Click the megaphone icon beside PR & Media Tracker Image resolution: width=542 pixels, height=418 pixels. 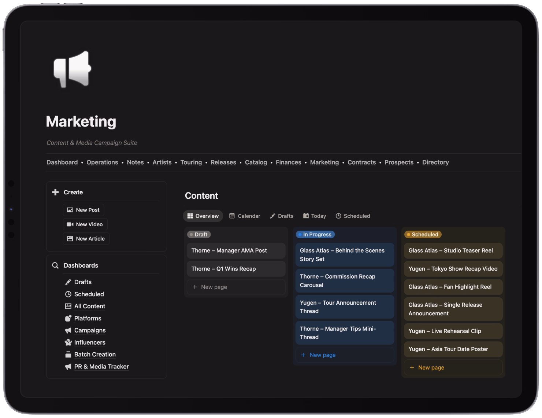click(68, 367)
